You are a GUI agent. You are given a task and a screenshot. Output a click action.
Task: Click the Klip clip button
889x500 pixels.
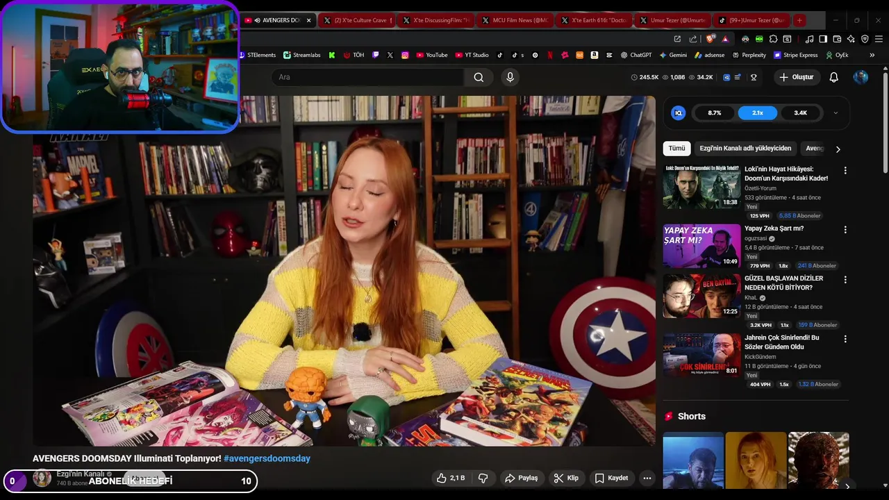(x=567, y=478)
